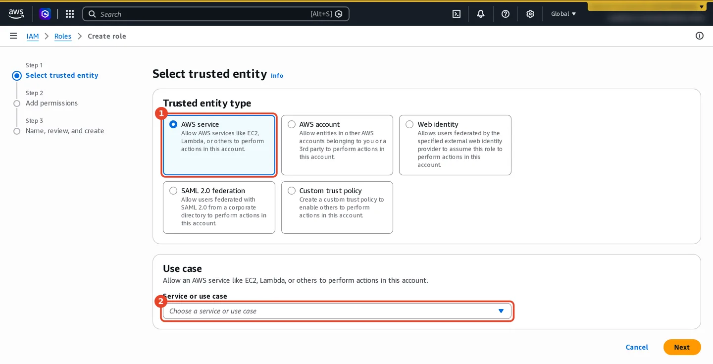Toggle the side navigation hamburger menu

point(13,36)
